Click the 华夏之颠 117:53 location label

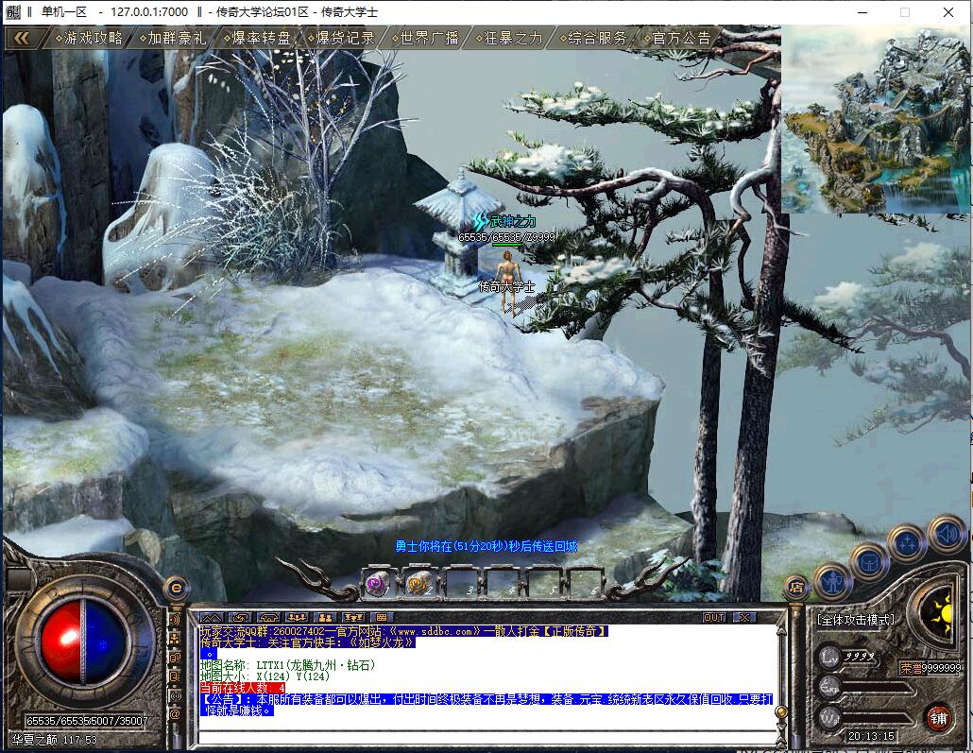[55, 740]
